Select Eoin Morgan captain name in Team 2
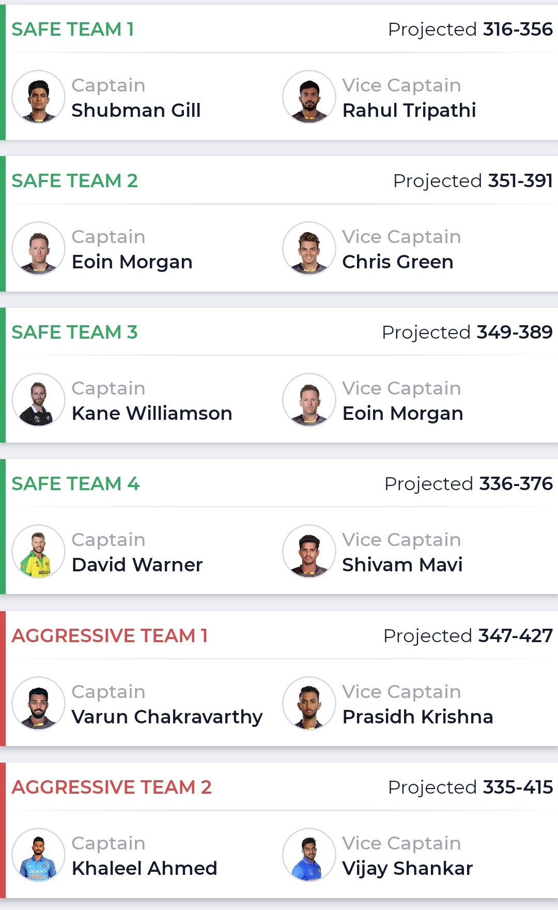This screenshot has width=558, height=910. point(132,262)
